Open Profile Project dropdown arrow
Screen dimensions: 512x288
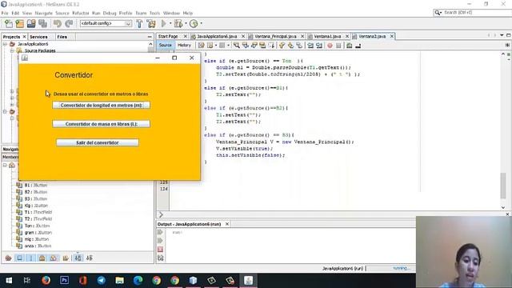click(201, 23)
